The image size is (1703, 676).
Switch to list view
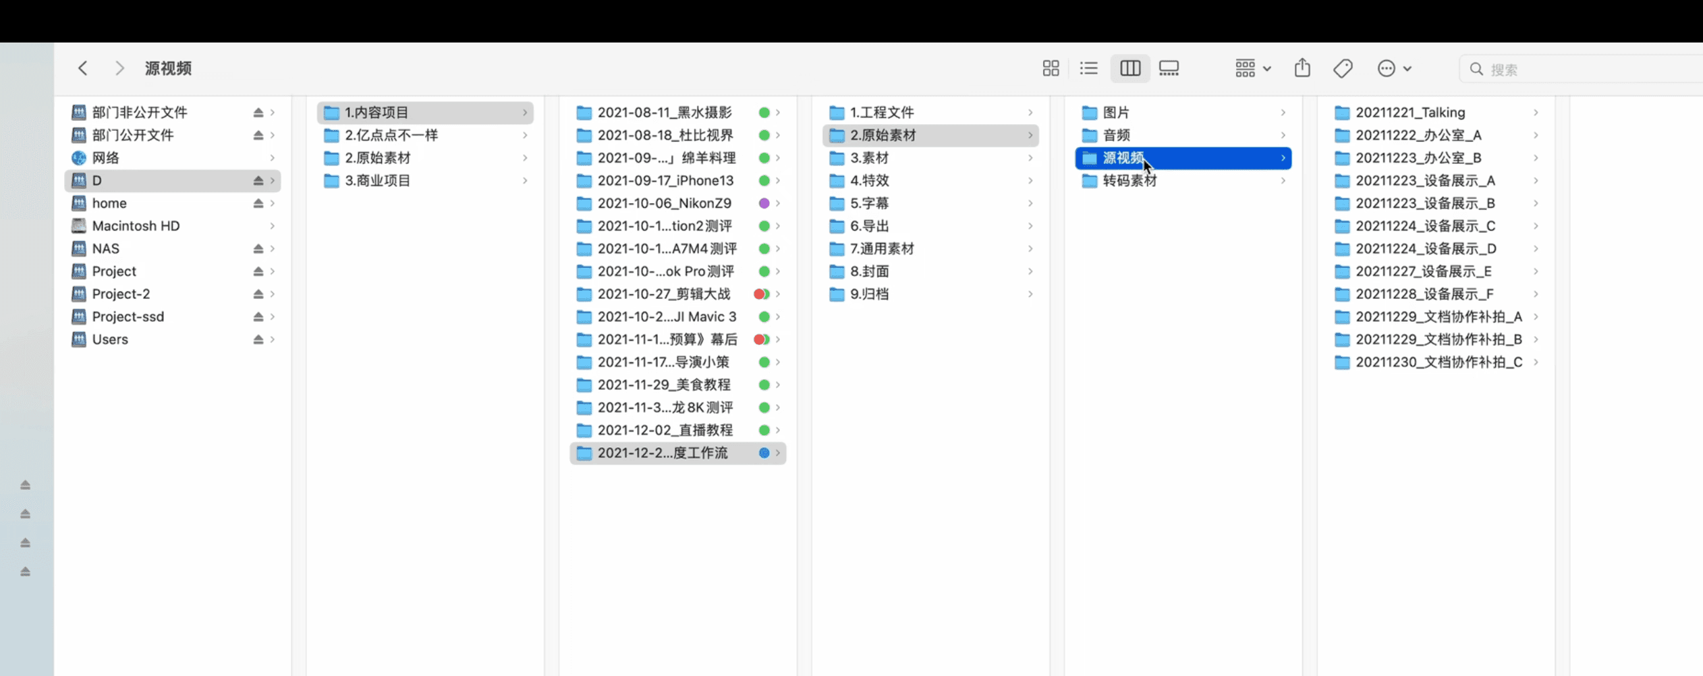point(1088,68)
